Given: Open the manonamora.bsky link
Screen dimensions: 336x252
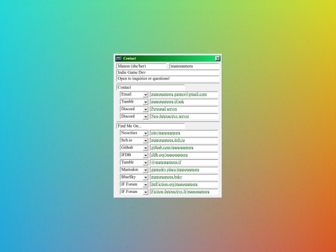Looking at the screenshot, I should click(x=167, y=177).
